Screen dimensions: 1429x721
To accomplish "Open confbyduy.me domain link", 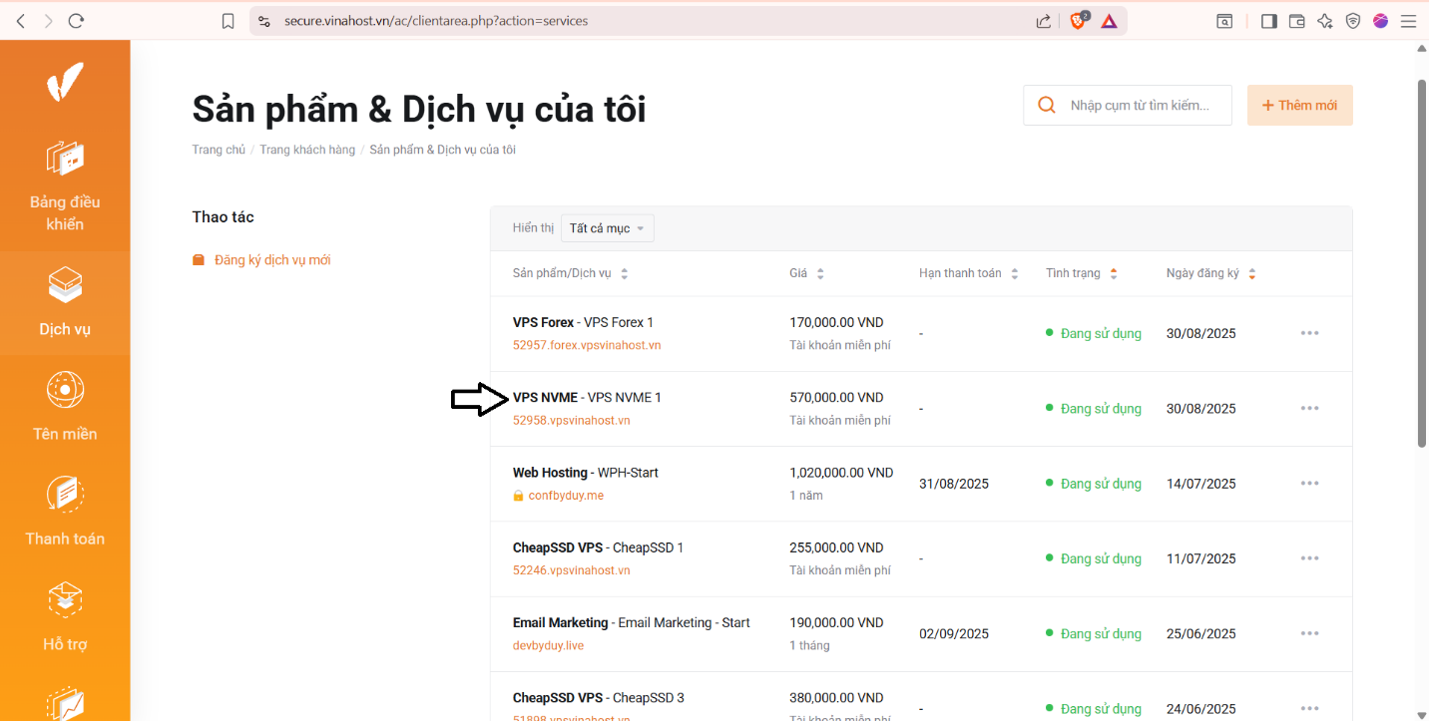I will (566, 496).
